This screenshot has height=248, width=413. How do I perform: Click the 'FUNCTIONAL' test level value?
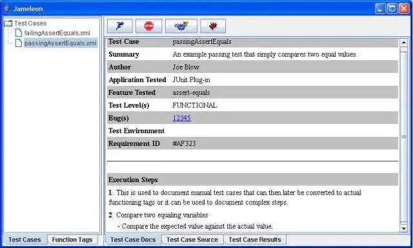pos(195,105)
